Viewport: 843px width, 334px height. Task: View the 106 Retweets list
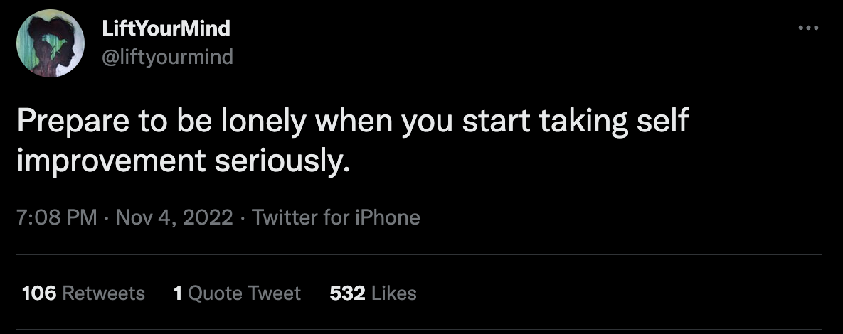[83, 293]
